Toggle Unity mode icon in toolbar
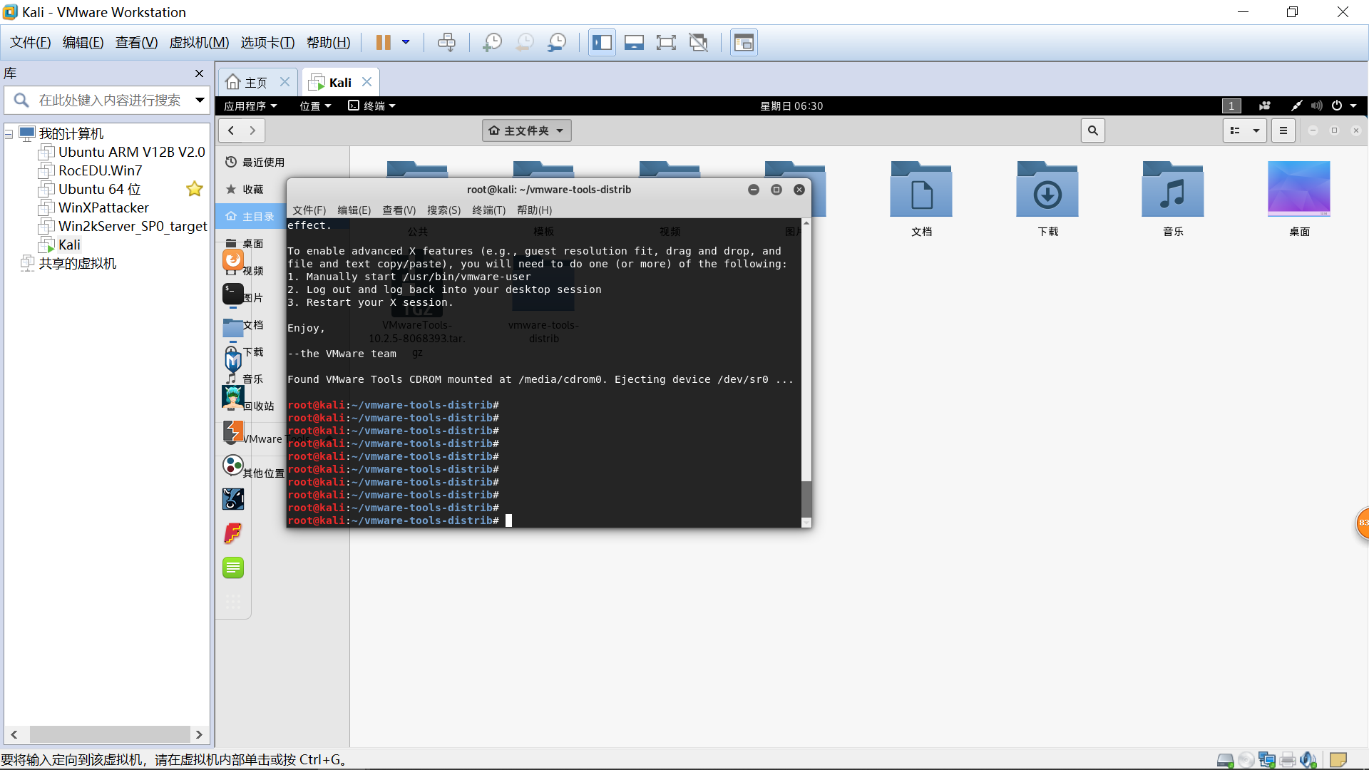This screenshot has height=770, width=1369. click(x=699, y=43)
